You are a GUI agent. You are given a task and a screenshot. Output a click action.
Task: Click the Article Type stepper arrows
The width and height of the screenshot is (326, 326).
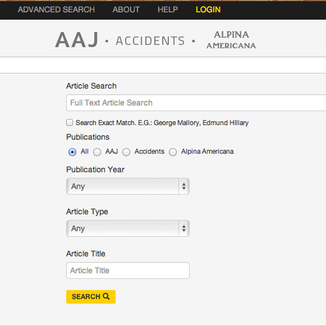(x=184, y=228)
